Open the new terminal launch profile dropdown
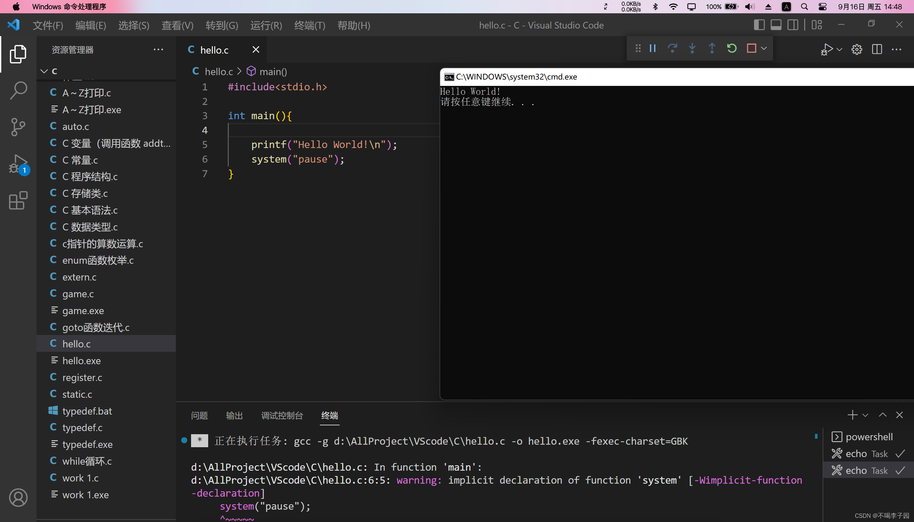Viewport: 914px width, 522px height. pyautogui.click(x=865, y=415)
